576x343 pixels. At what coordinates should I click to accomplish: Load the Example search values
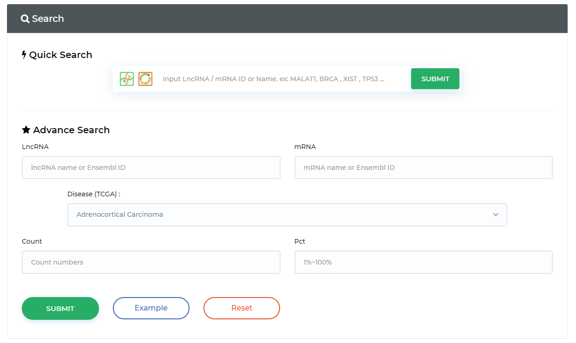151,308
